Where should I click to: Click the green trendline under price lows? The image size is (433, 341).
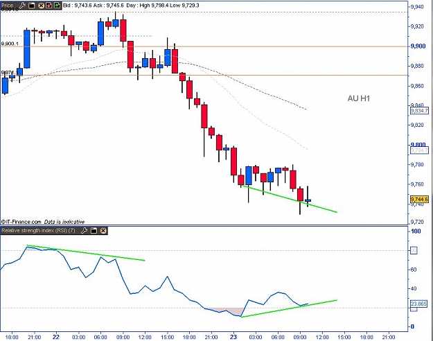[x=289, y=199]
